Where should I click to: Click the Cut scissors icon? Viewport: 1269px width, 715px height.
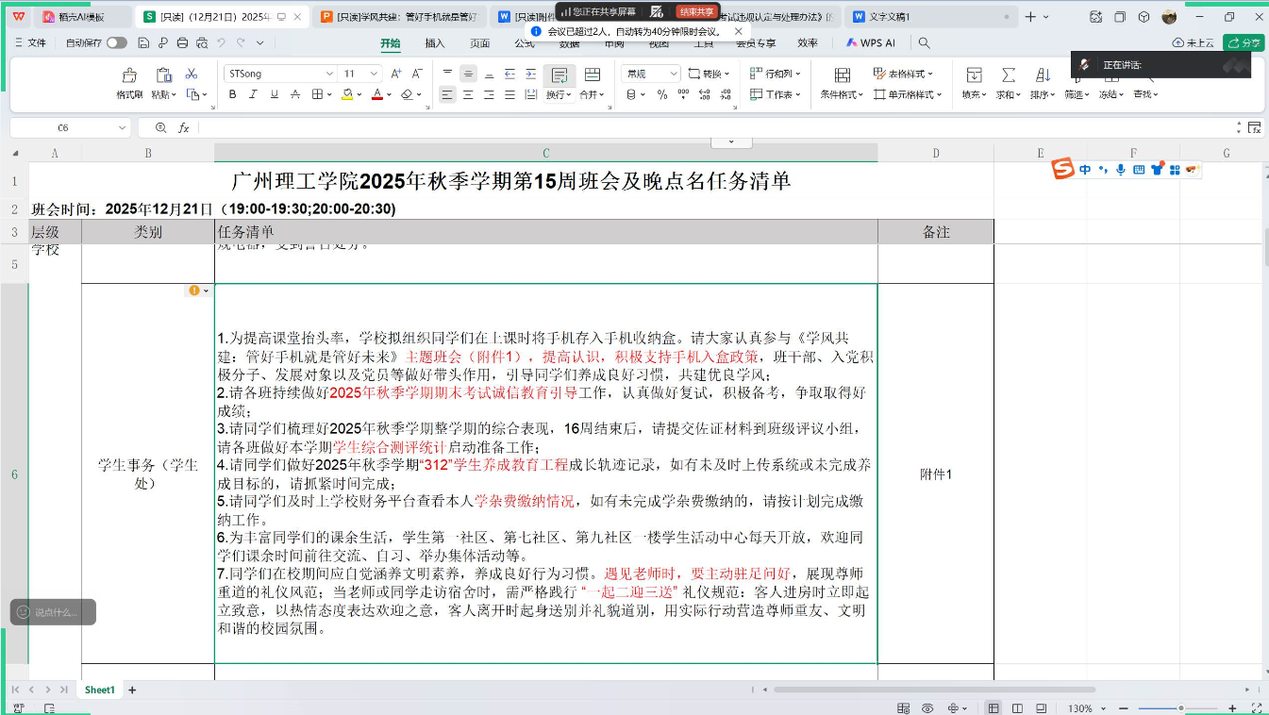click(192, 75)
